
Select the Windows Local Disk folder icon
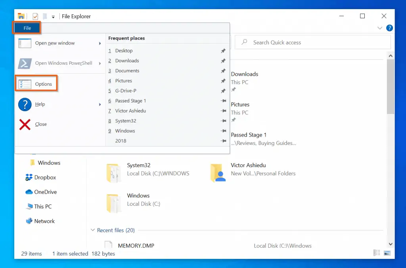pyautogui.click(x=113, y=203)
